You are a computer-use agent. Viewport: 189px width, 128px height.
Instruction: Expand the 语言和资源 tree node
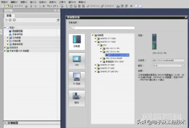tap(8, 44)
